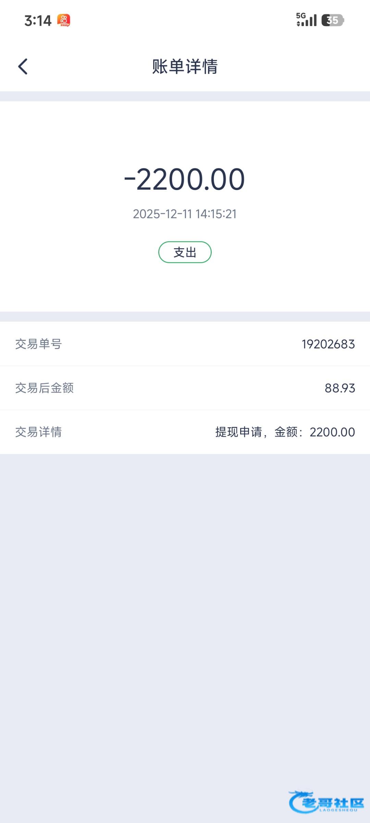
Task: Tap the gray divider band above 交易单号
Action: (x=185, y=317)
